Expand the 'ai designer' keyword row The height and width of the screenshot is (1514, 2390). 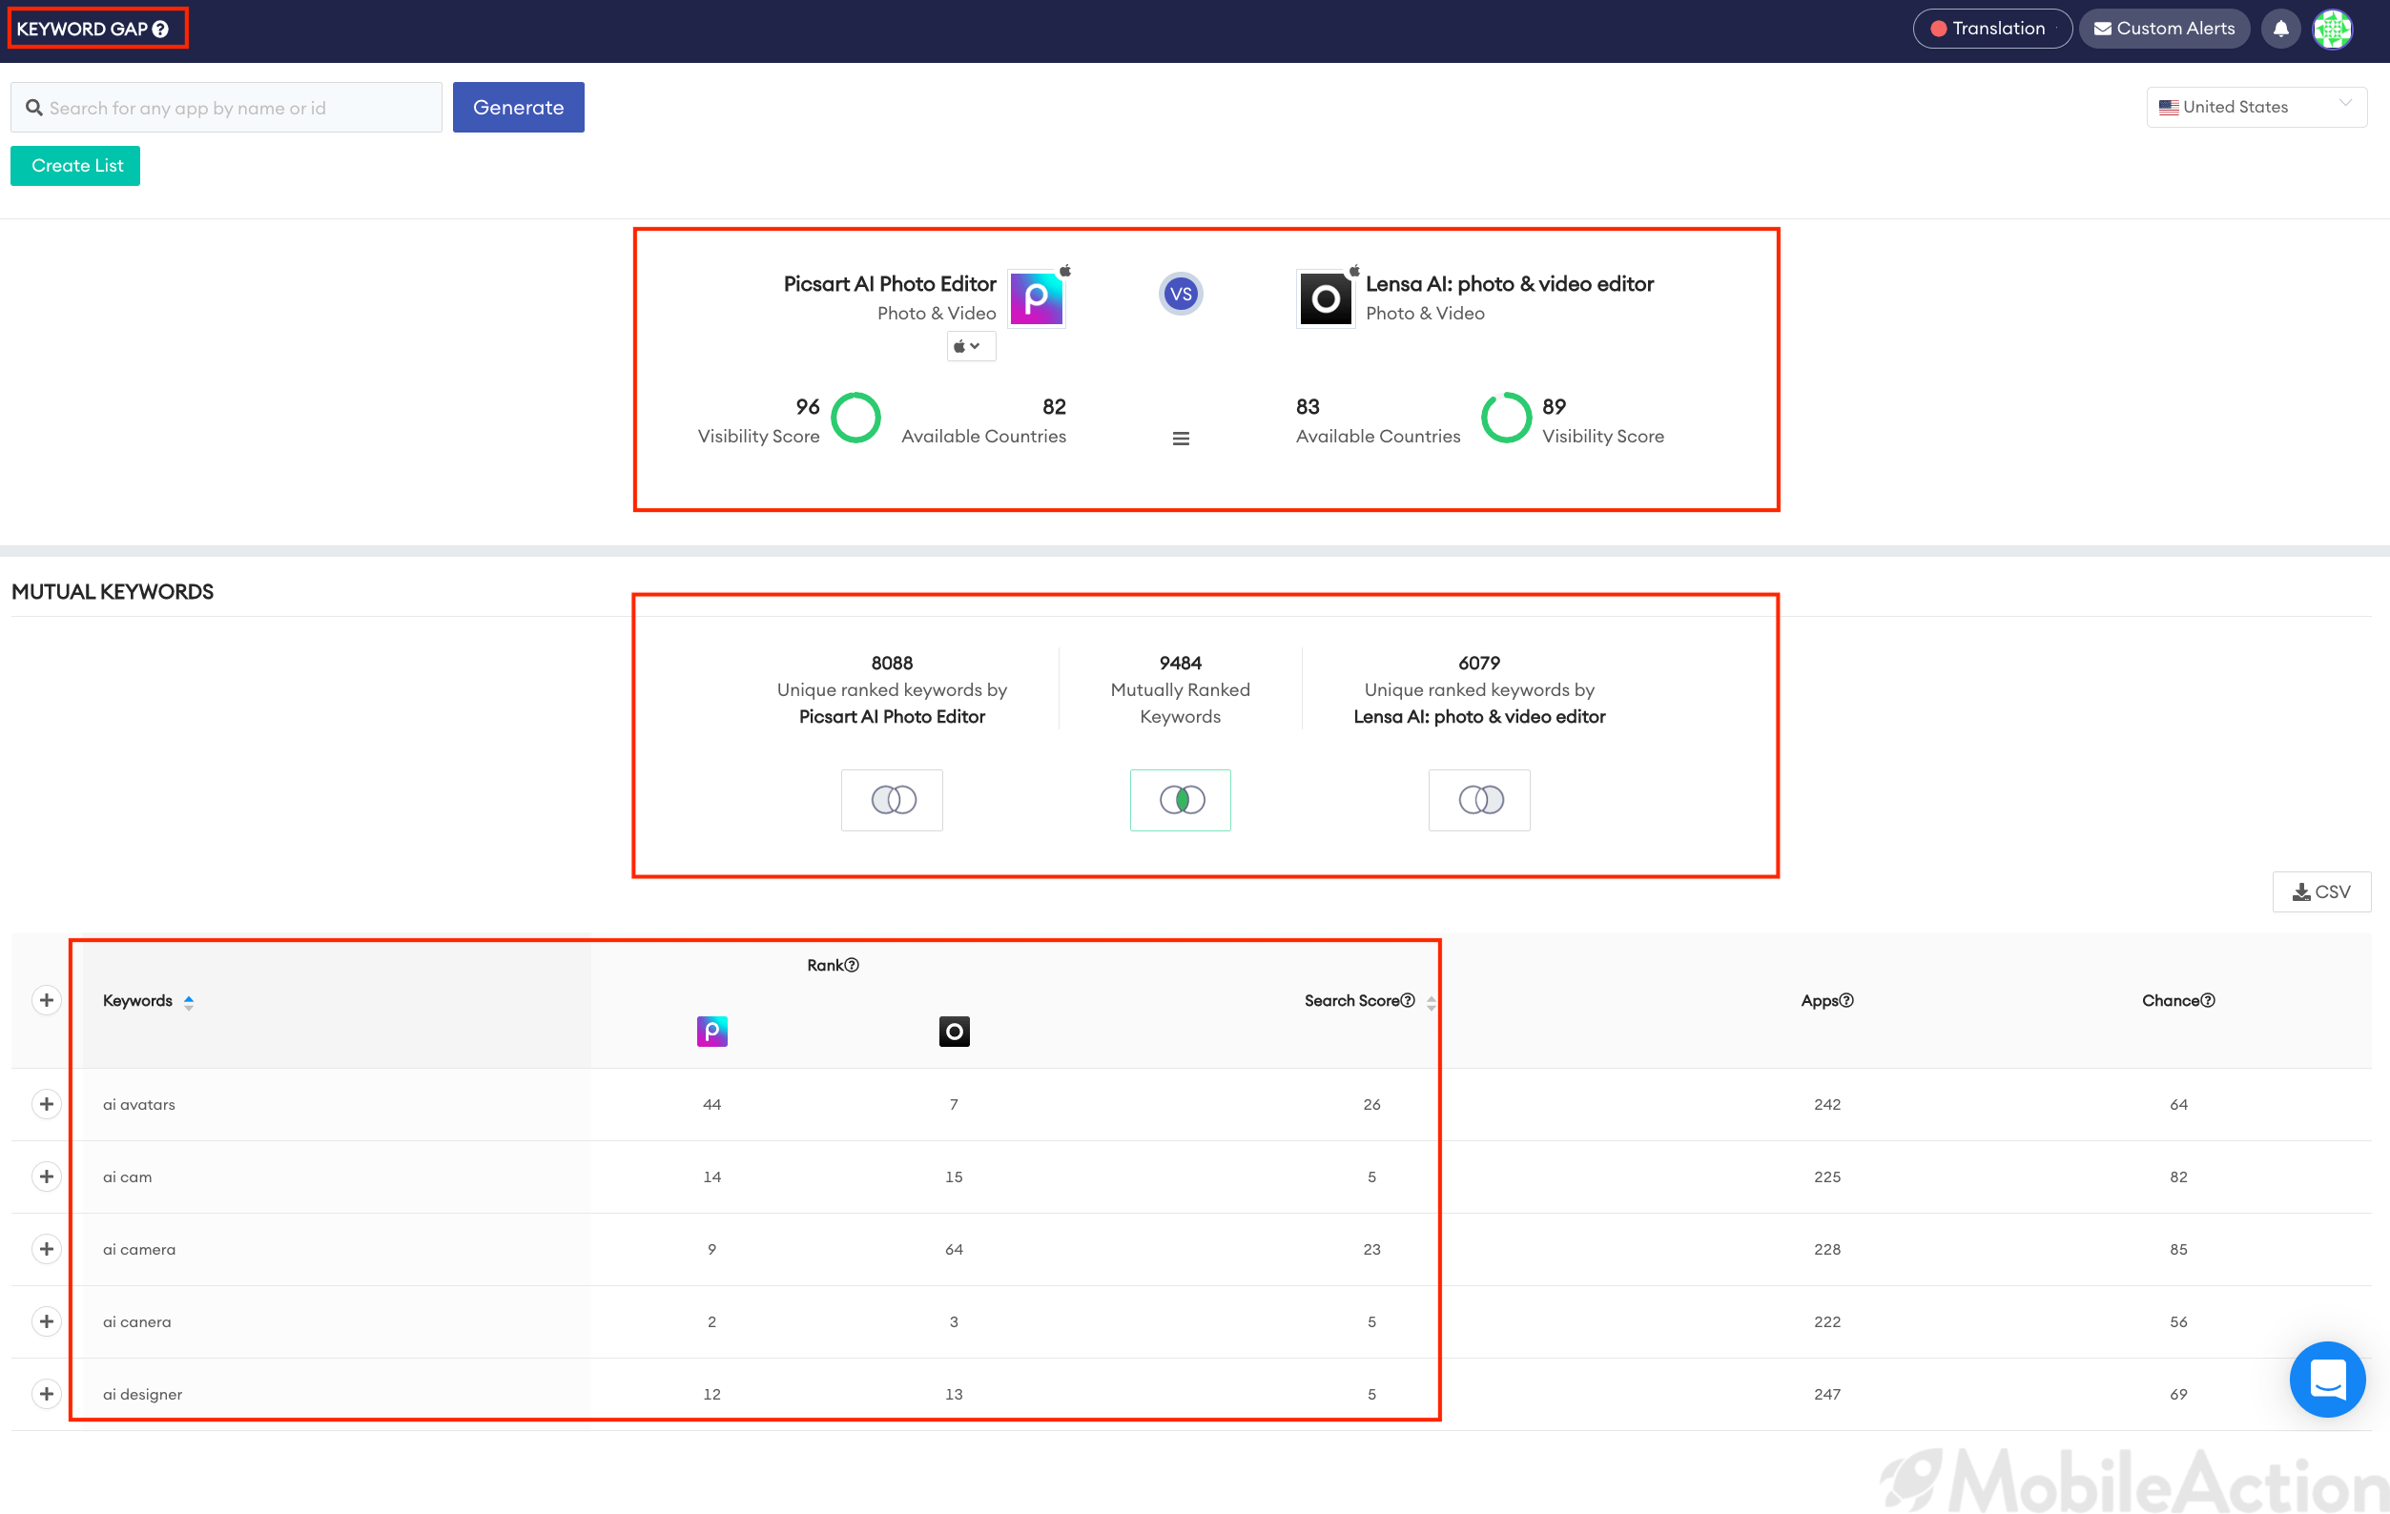[x=47, y=1394]
